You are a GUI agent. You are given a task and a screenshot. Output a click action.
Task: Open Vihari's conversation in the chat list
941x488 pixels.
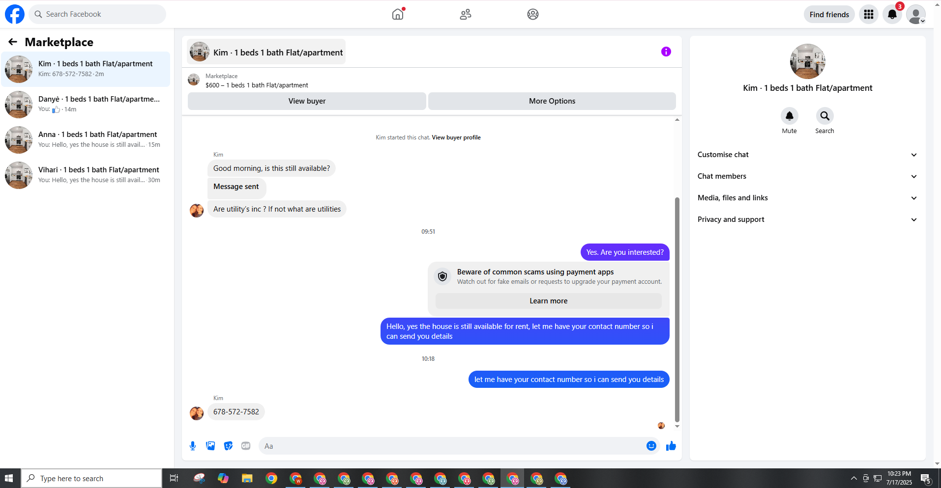(x=87, y=175)
